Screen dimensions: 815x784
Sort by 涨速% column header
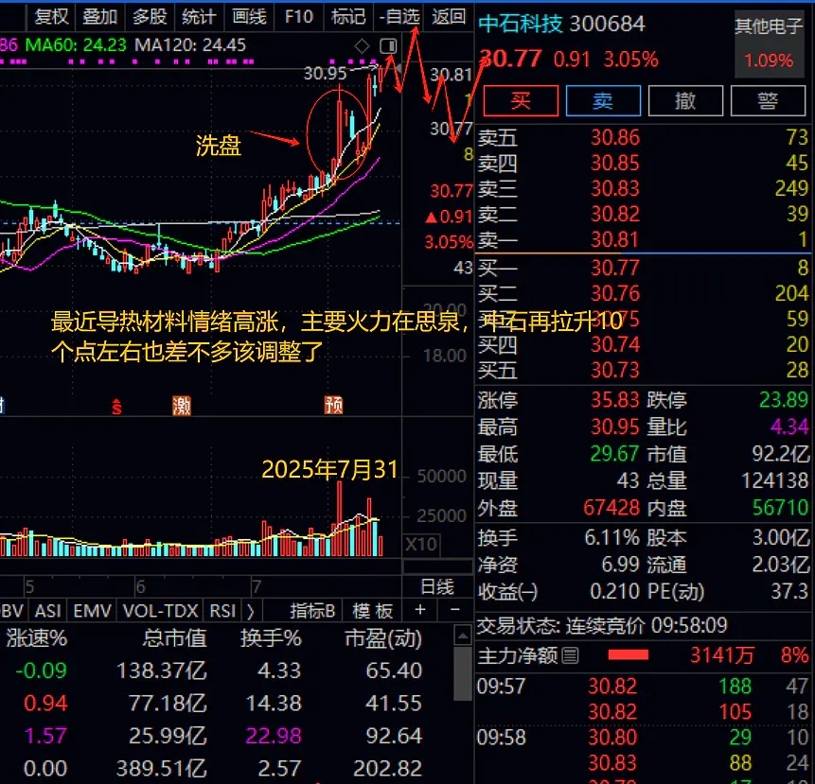pyautogui.click(x=36, y=638)
